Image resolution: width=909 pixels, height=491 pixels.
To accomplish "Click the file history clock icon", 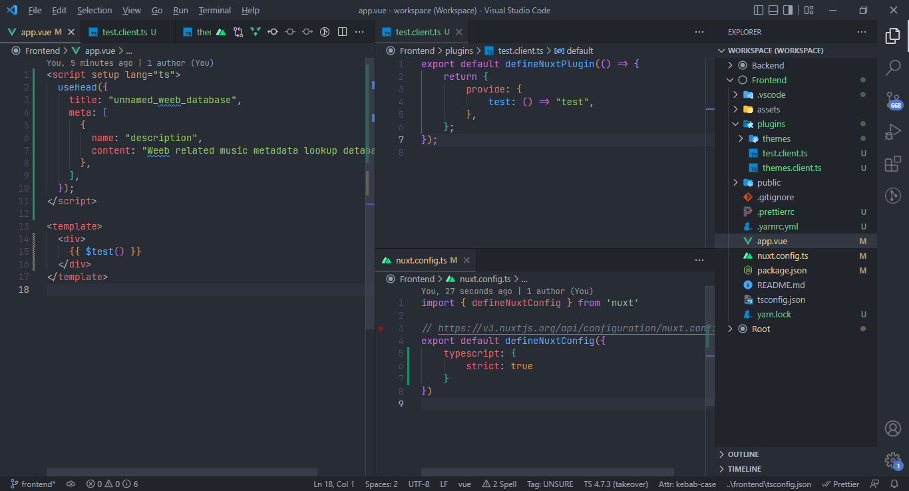I will 325,32.
